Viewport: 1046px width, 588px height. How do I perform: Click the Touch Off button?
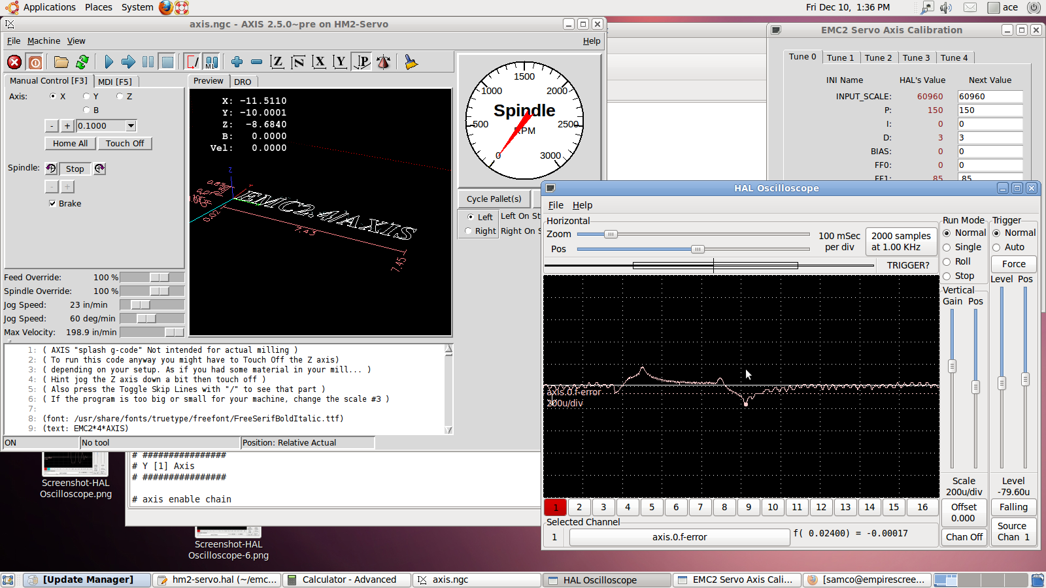(125, 143)
